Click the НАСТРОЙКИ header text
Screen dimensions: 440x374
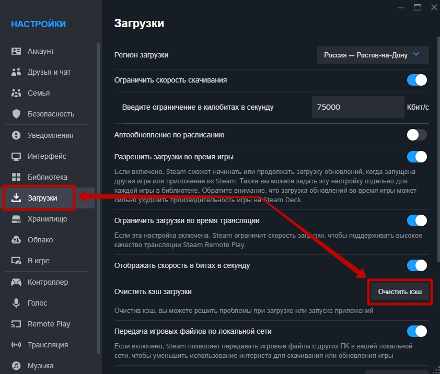pos(39,24)
